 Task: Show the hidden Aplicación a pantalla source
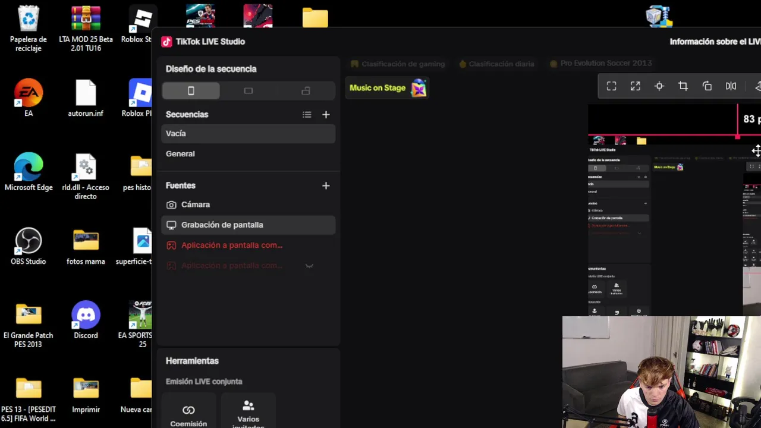click(309, 266)
